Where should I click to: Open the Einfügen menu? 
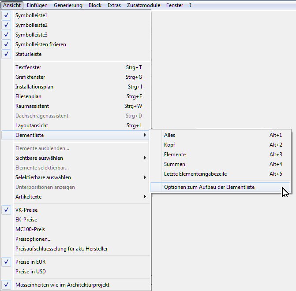[x=37, y=5]
